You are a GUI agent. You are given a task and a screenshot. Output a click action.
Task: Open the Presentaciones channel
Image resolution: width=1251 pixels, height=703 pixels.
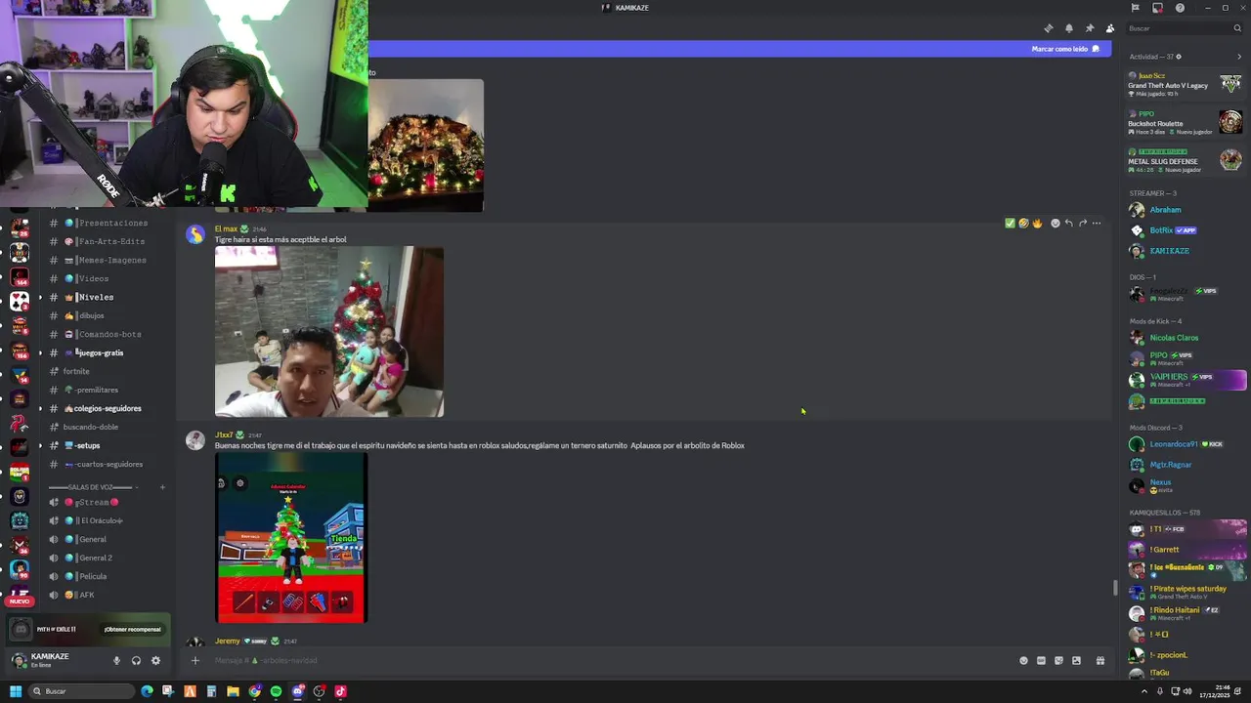click(106, 224)
